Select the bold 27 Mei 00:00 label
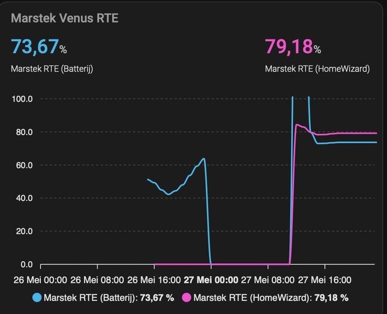 point(211,280)
